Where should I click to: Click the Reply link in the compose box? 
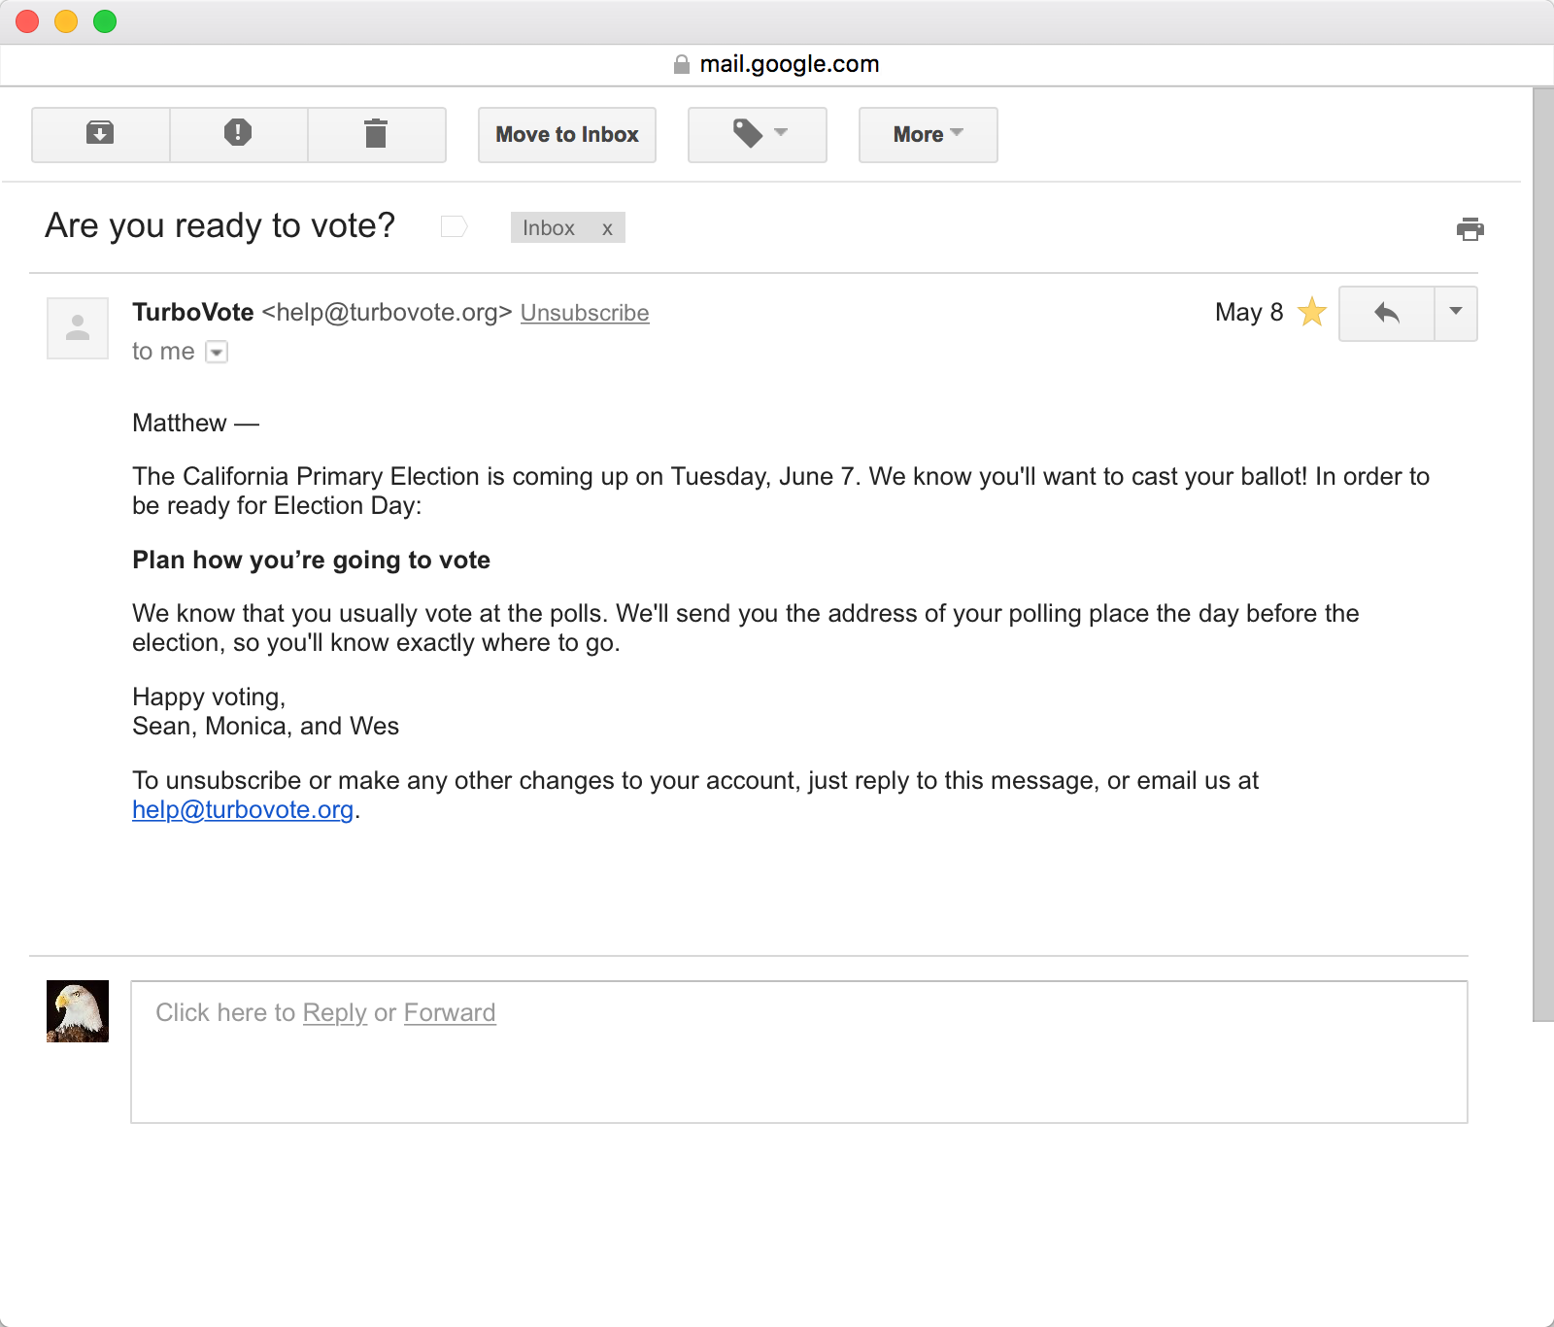(x=335, y=1012)
